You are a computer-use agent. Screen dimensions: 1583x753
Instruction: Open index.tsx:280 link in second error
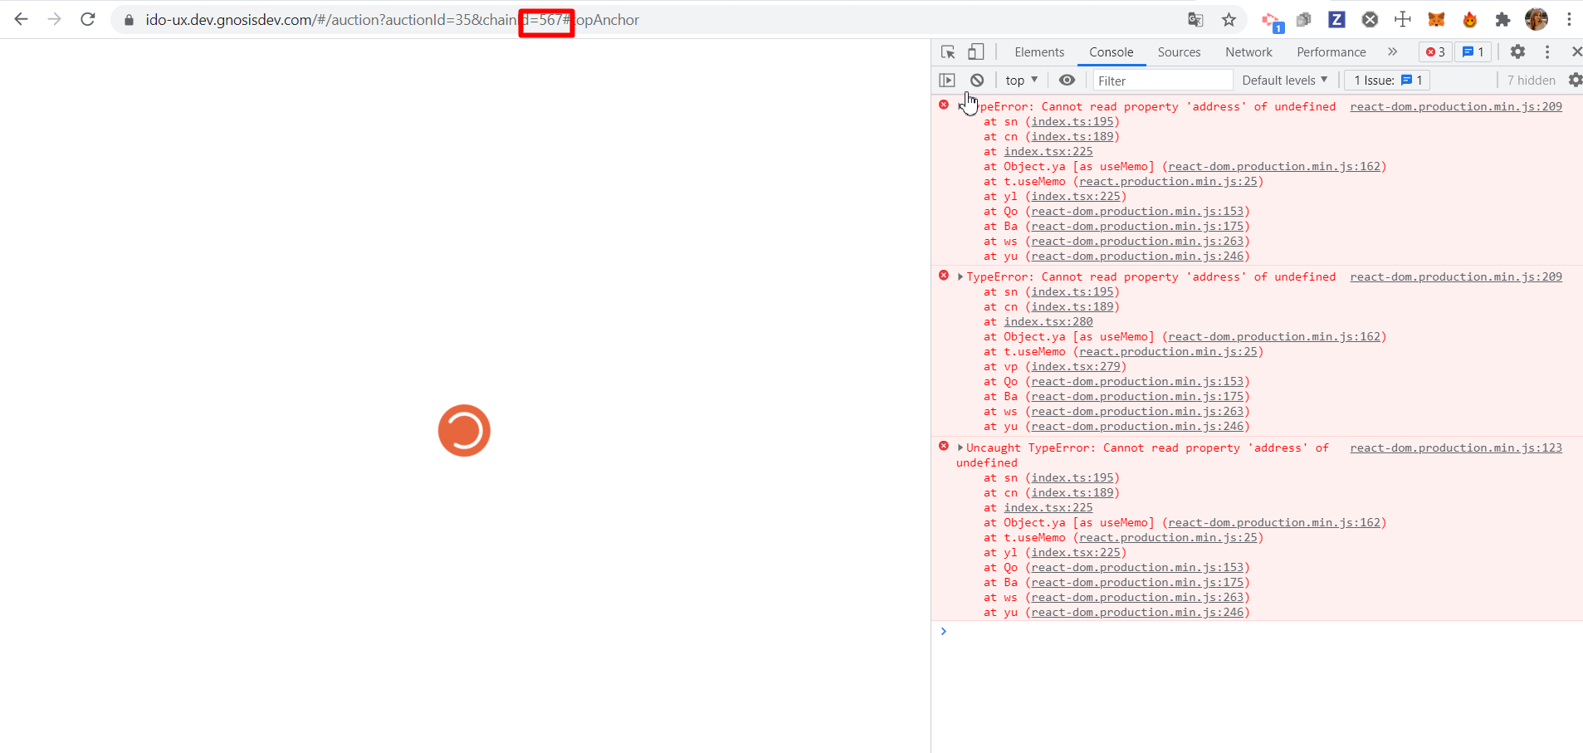click(1048, 321)
